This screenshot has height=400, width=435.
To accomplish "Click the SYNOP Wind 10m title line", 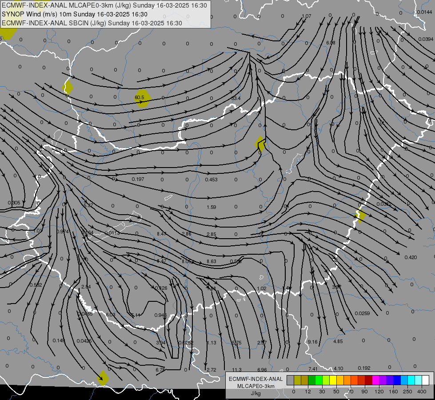I will pyautogui.click(x=74, y=14).
